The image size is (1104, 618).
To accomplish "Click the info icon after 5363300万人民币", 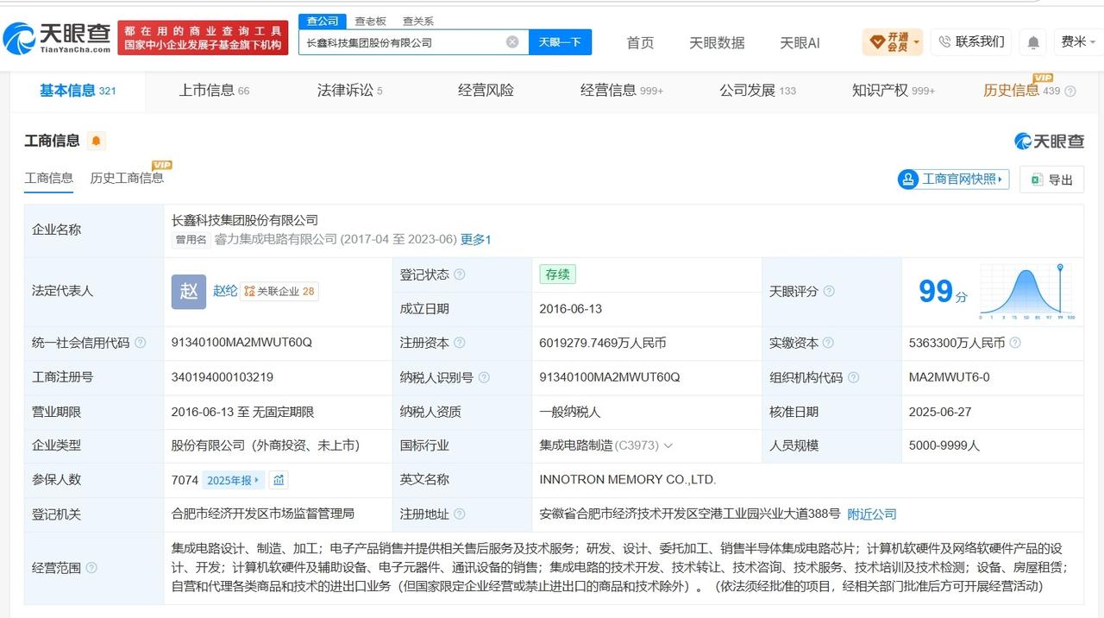I will pyautogui.click(x=1015, y=343).
